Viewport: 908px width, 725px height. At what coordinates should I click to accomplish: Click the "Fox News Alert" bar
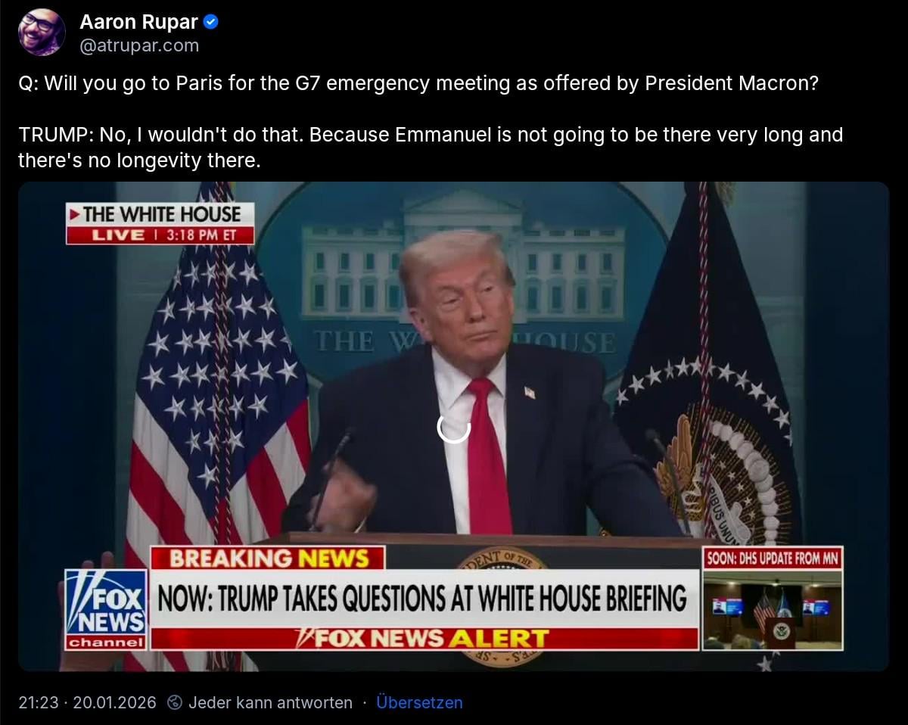(x=424, y=639)
